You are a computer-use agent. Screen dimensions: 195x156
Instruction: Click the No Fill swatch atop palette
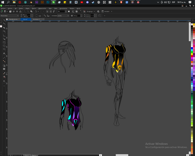click(x=192, y=24)
